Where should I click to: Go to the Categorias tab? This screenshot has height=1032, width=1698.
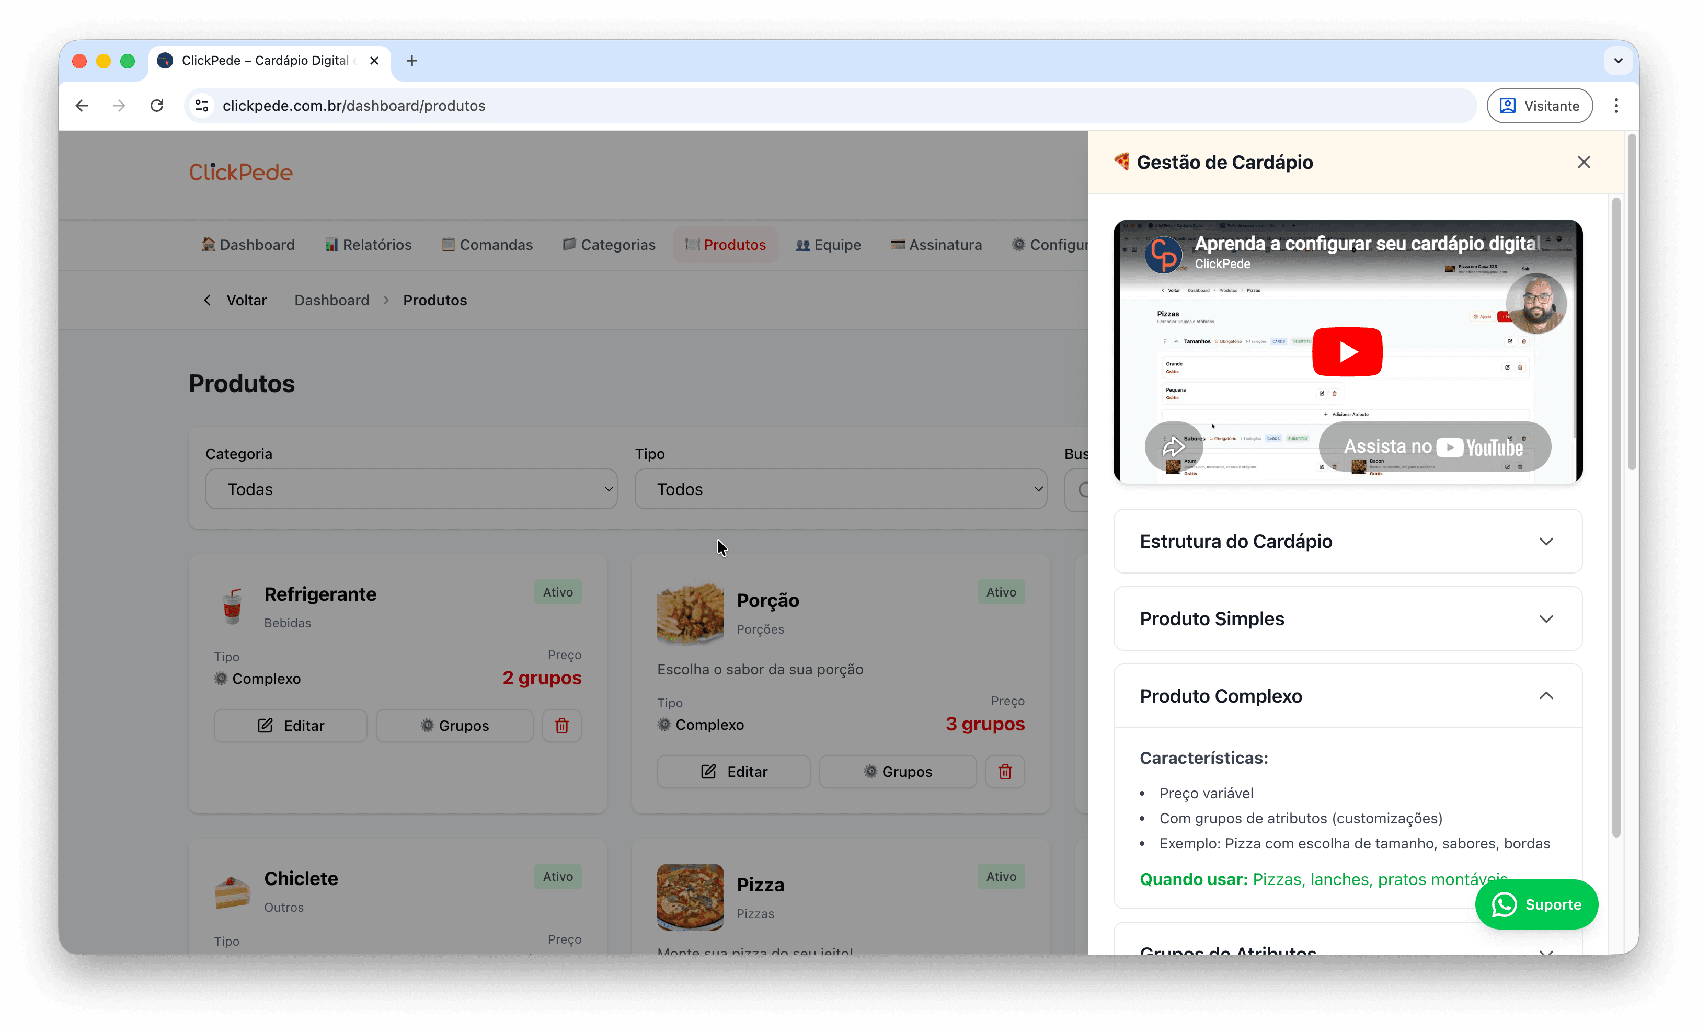coord(609,245)
